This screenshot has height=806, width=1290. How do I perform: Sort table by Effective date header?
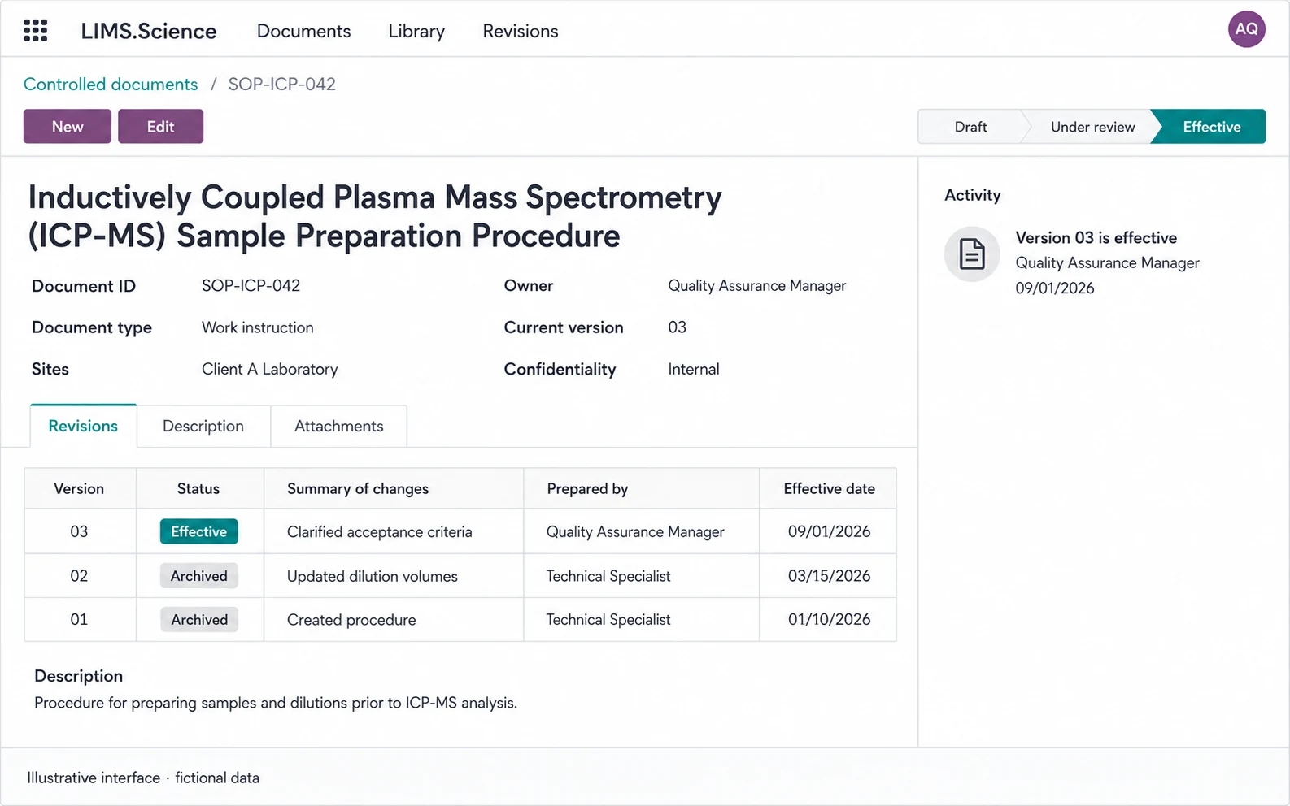coord(829,489)
